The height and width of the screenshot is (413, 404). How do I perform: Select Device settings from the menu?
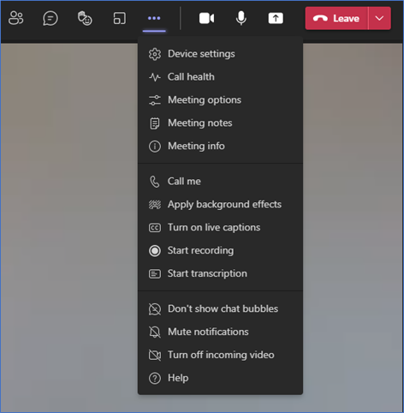click(x=220, y=54)
